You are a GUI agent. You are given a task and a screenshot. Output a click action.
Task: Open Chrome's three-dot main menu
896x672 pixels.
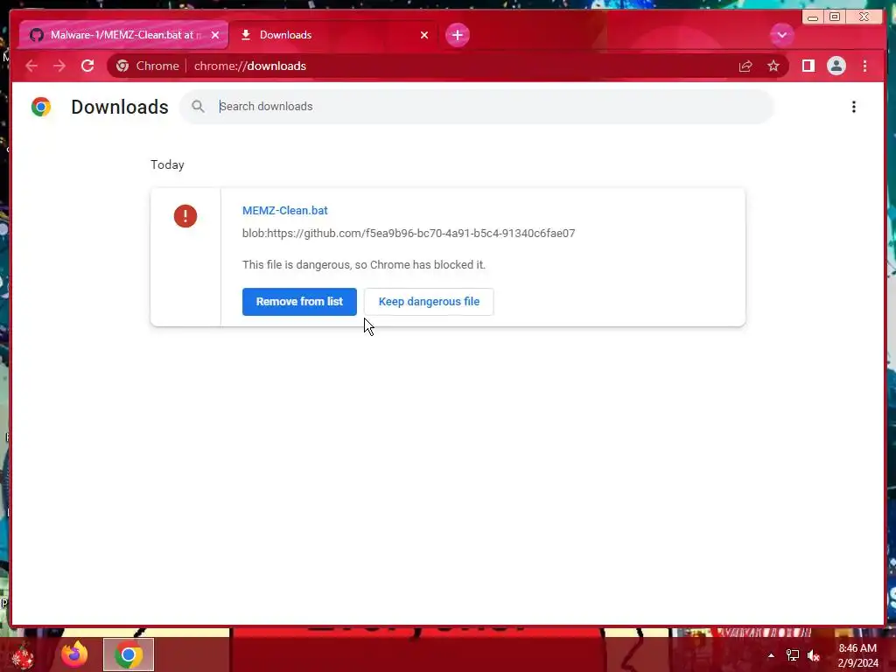[x=864, y=66]
